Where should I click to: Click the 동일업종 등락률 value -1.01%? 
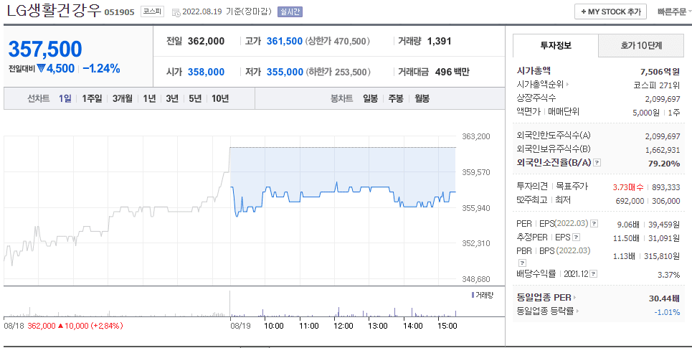(x=667, y=312)
